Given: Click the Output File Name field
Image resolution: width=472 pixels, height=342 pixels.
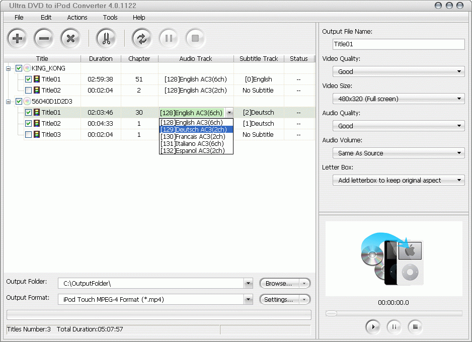Looking at the screenshot, I should click(399, 44).
